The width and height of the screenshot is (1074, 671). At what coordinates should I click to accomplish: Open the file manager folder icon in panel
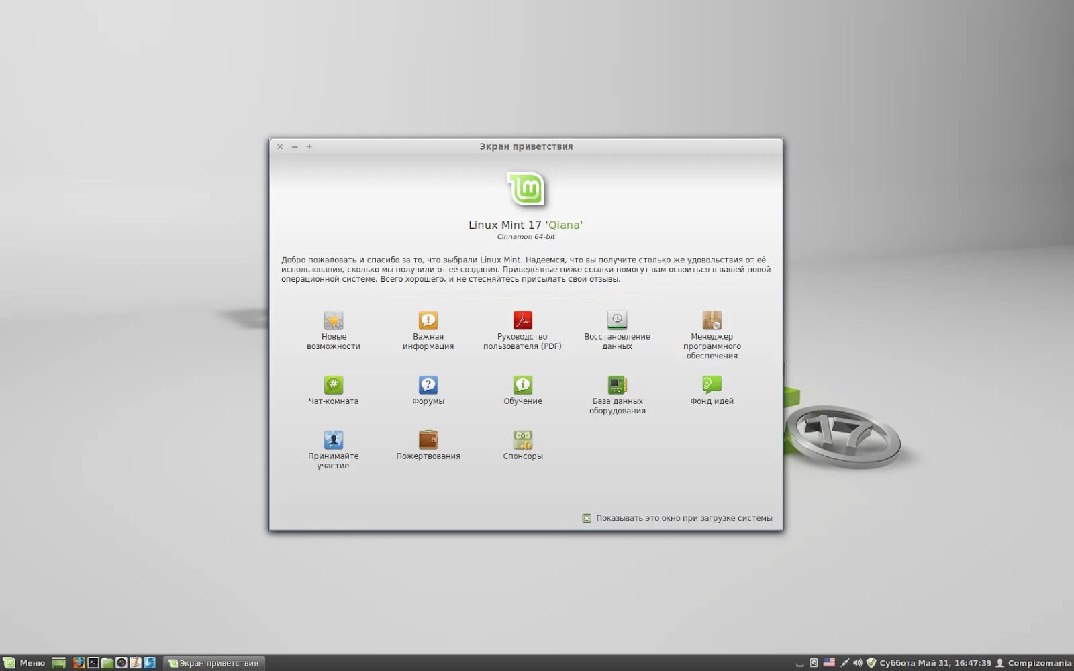coord(107,663)
